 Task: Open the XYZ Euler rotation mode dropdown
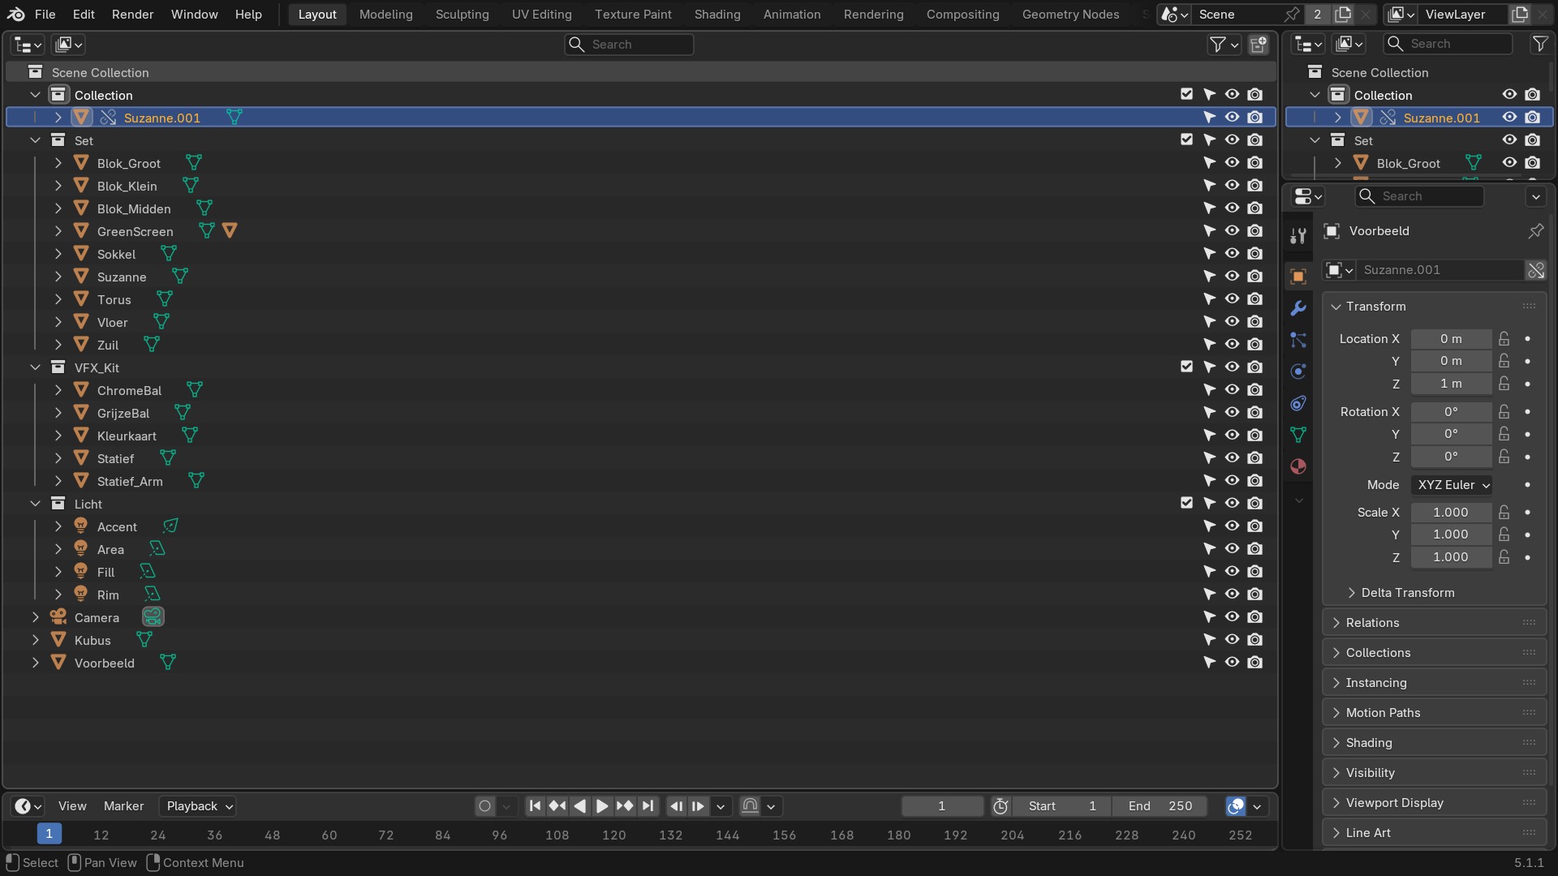click(x=1452, y=485)
